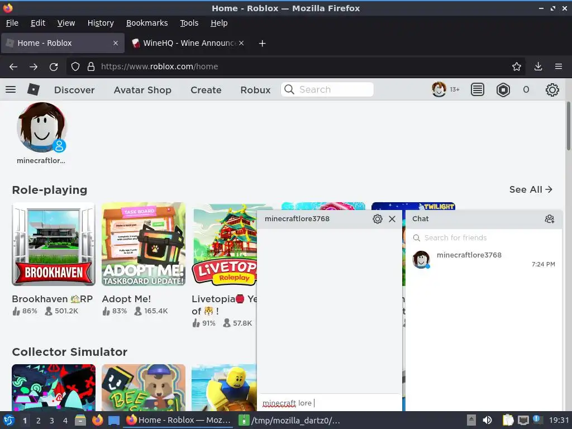Viewport: 572px width, 429px height.
Task: Open the Robux link in navbar
Action: [x=255, y=90]
